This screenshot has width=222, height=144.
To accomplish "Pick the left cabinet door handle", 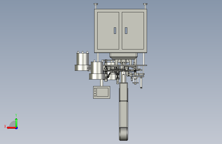I will tap(115, 30).
